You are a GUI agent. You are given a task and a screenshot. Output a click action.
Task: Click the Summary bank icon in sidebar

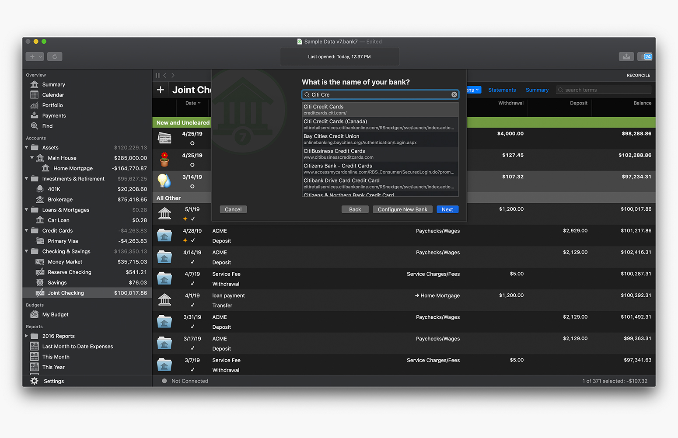[x=35, y=84]
